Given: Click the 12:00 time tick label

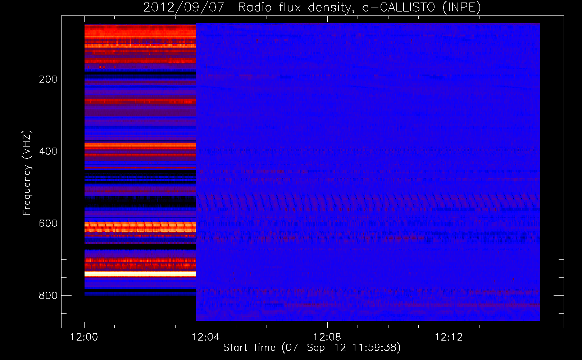Looking at the screenshot, I should [84, 337].
